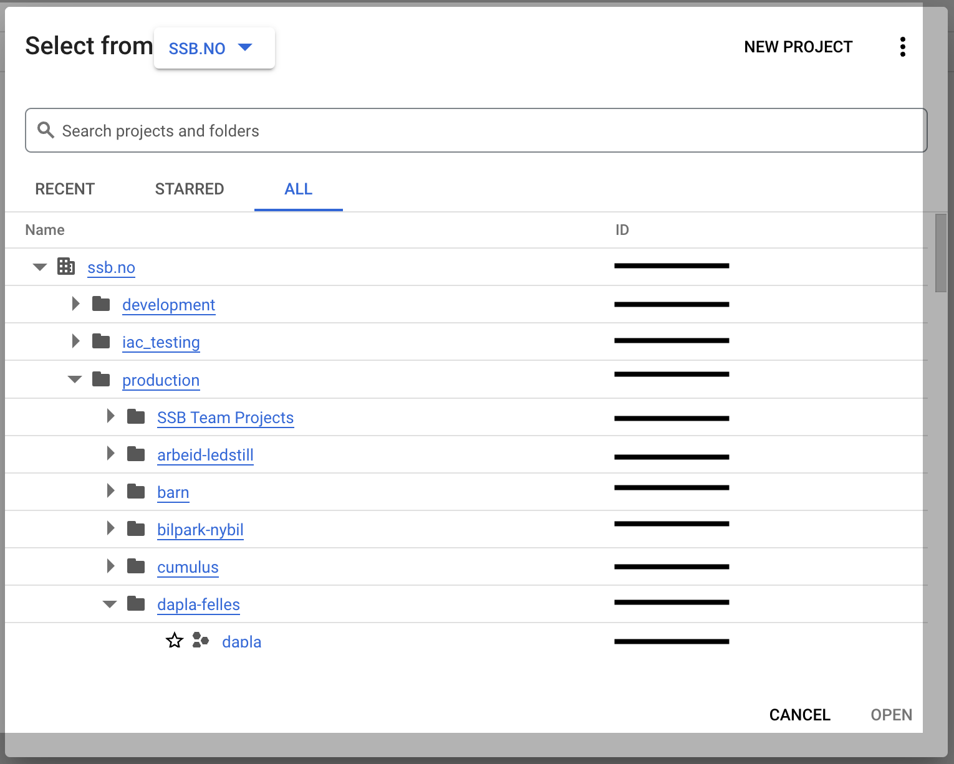
Task: Expand the arbeid-ledstill folder
Action: (111, 453)
